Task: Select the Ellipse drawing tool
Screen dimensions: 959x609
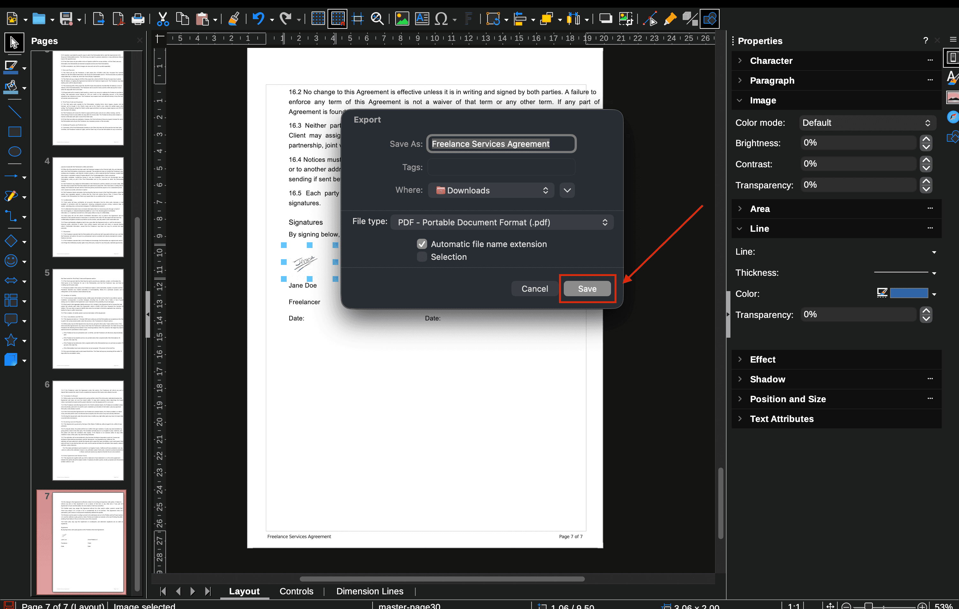Action: click(14, 151)
